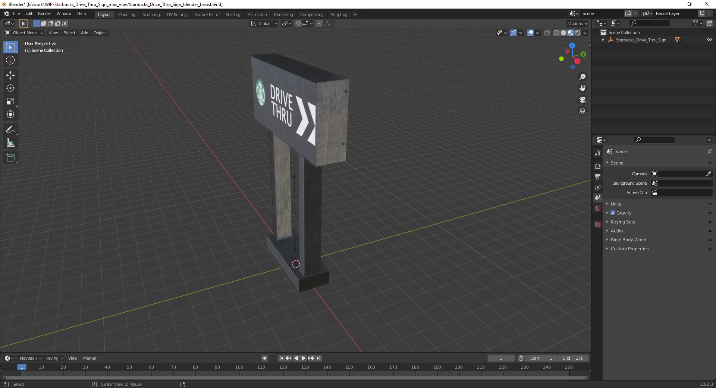Open the Add menu in viewport header

point(85,33)
